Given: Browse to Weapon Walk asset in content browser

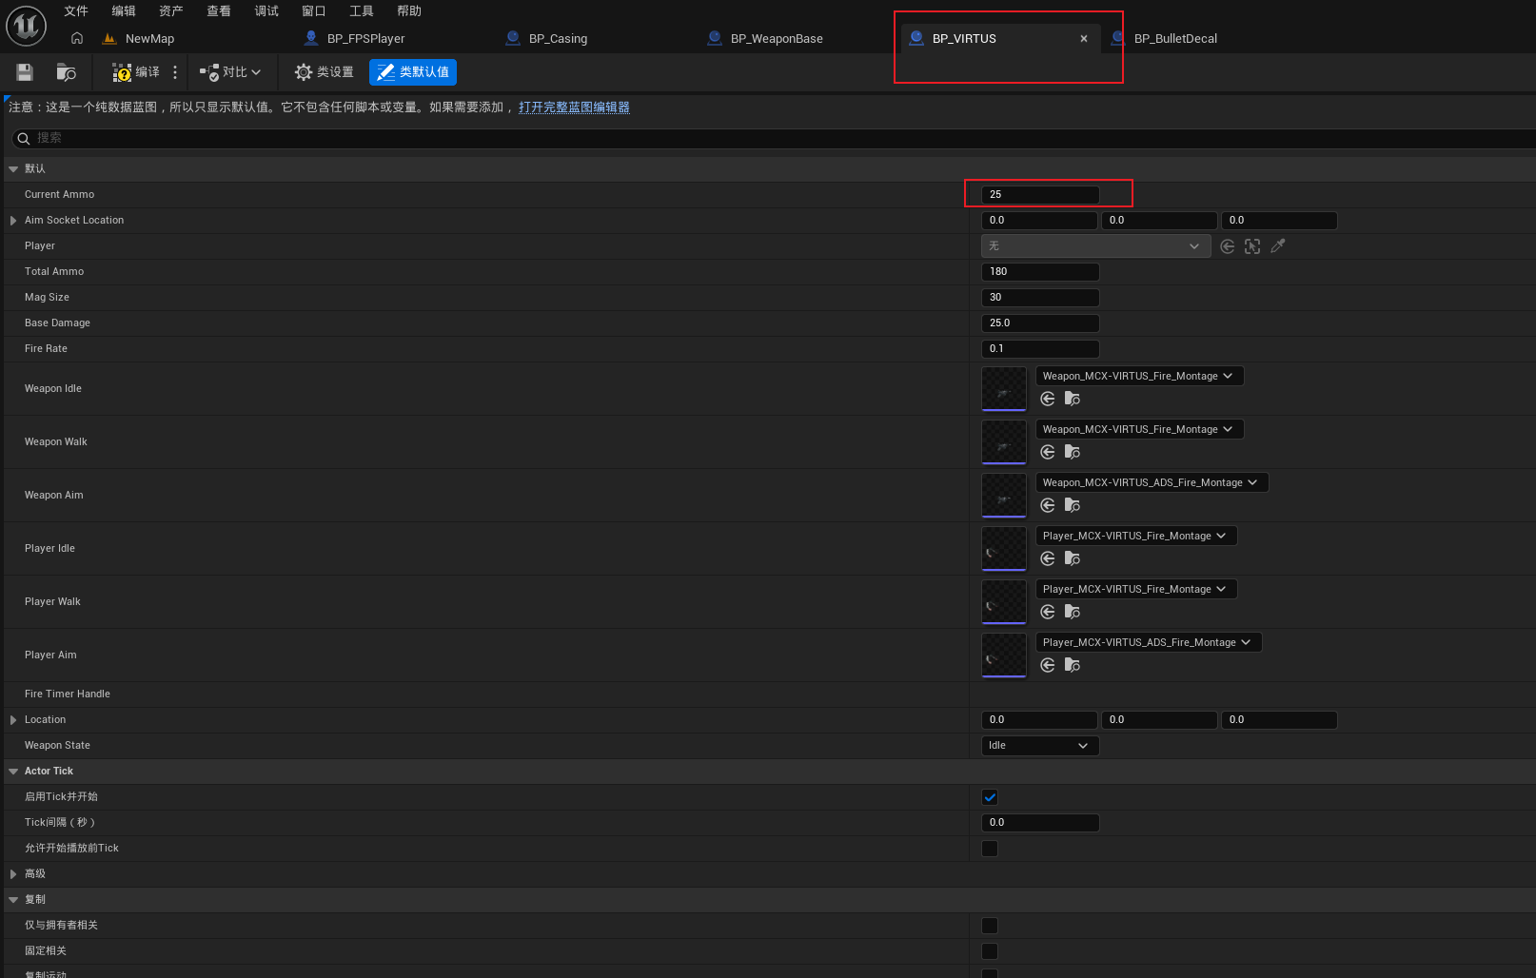Looking at the screenshot, I should pyautogui.click(x=1073, y=452).
